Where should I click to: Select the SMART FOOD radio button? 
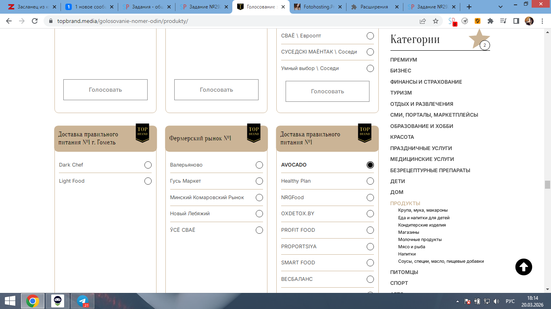(370, 263)
